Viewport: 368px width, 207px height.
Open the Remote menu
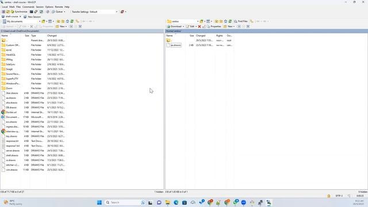59,7
